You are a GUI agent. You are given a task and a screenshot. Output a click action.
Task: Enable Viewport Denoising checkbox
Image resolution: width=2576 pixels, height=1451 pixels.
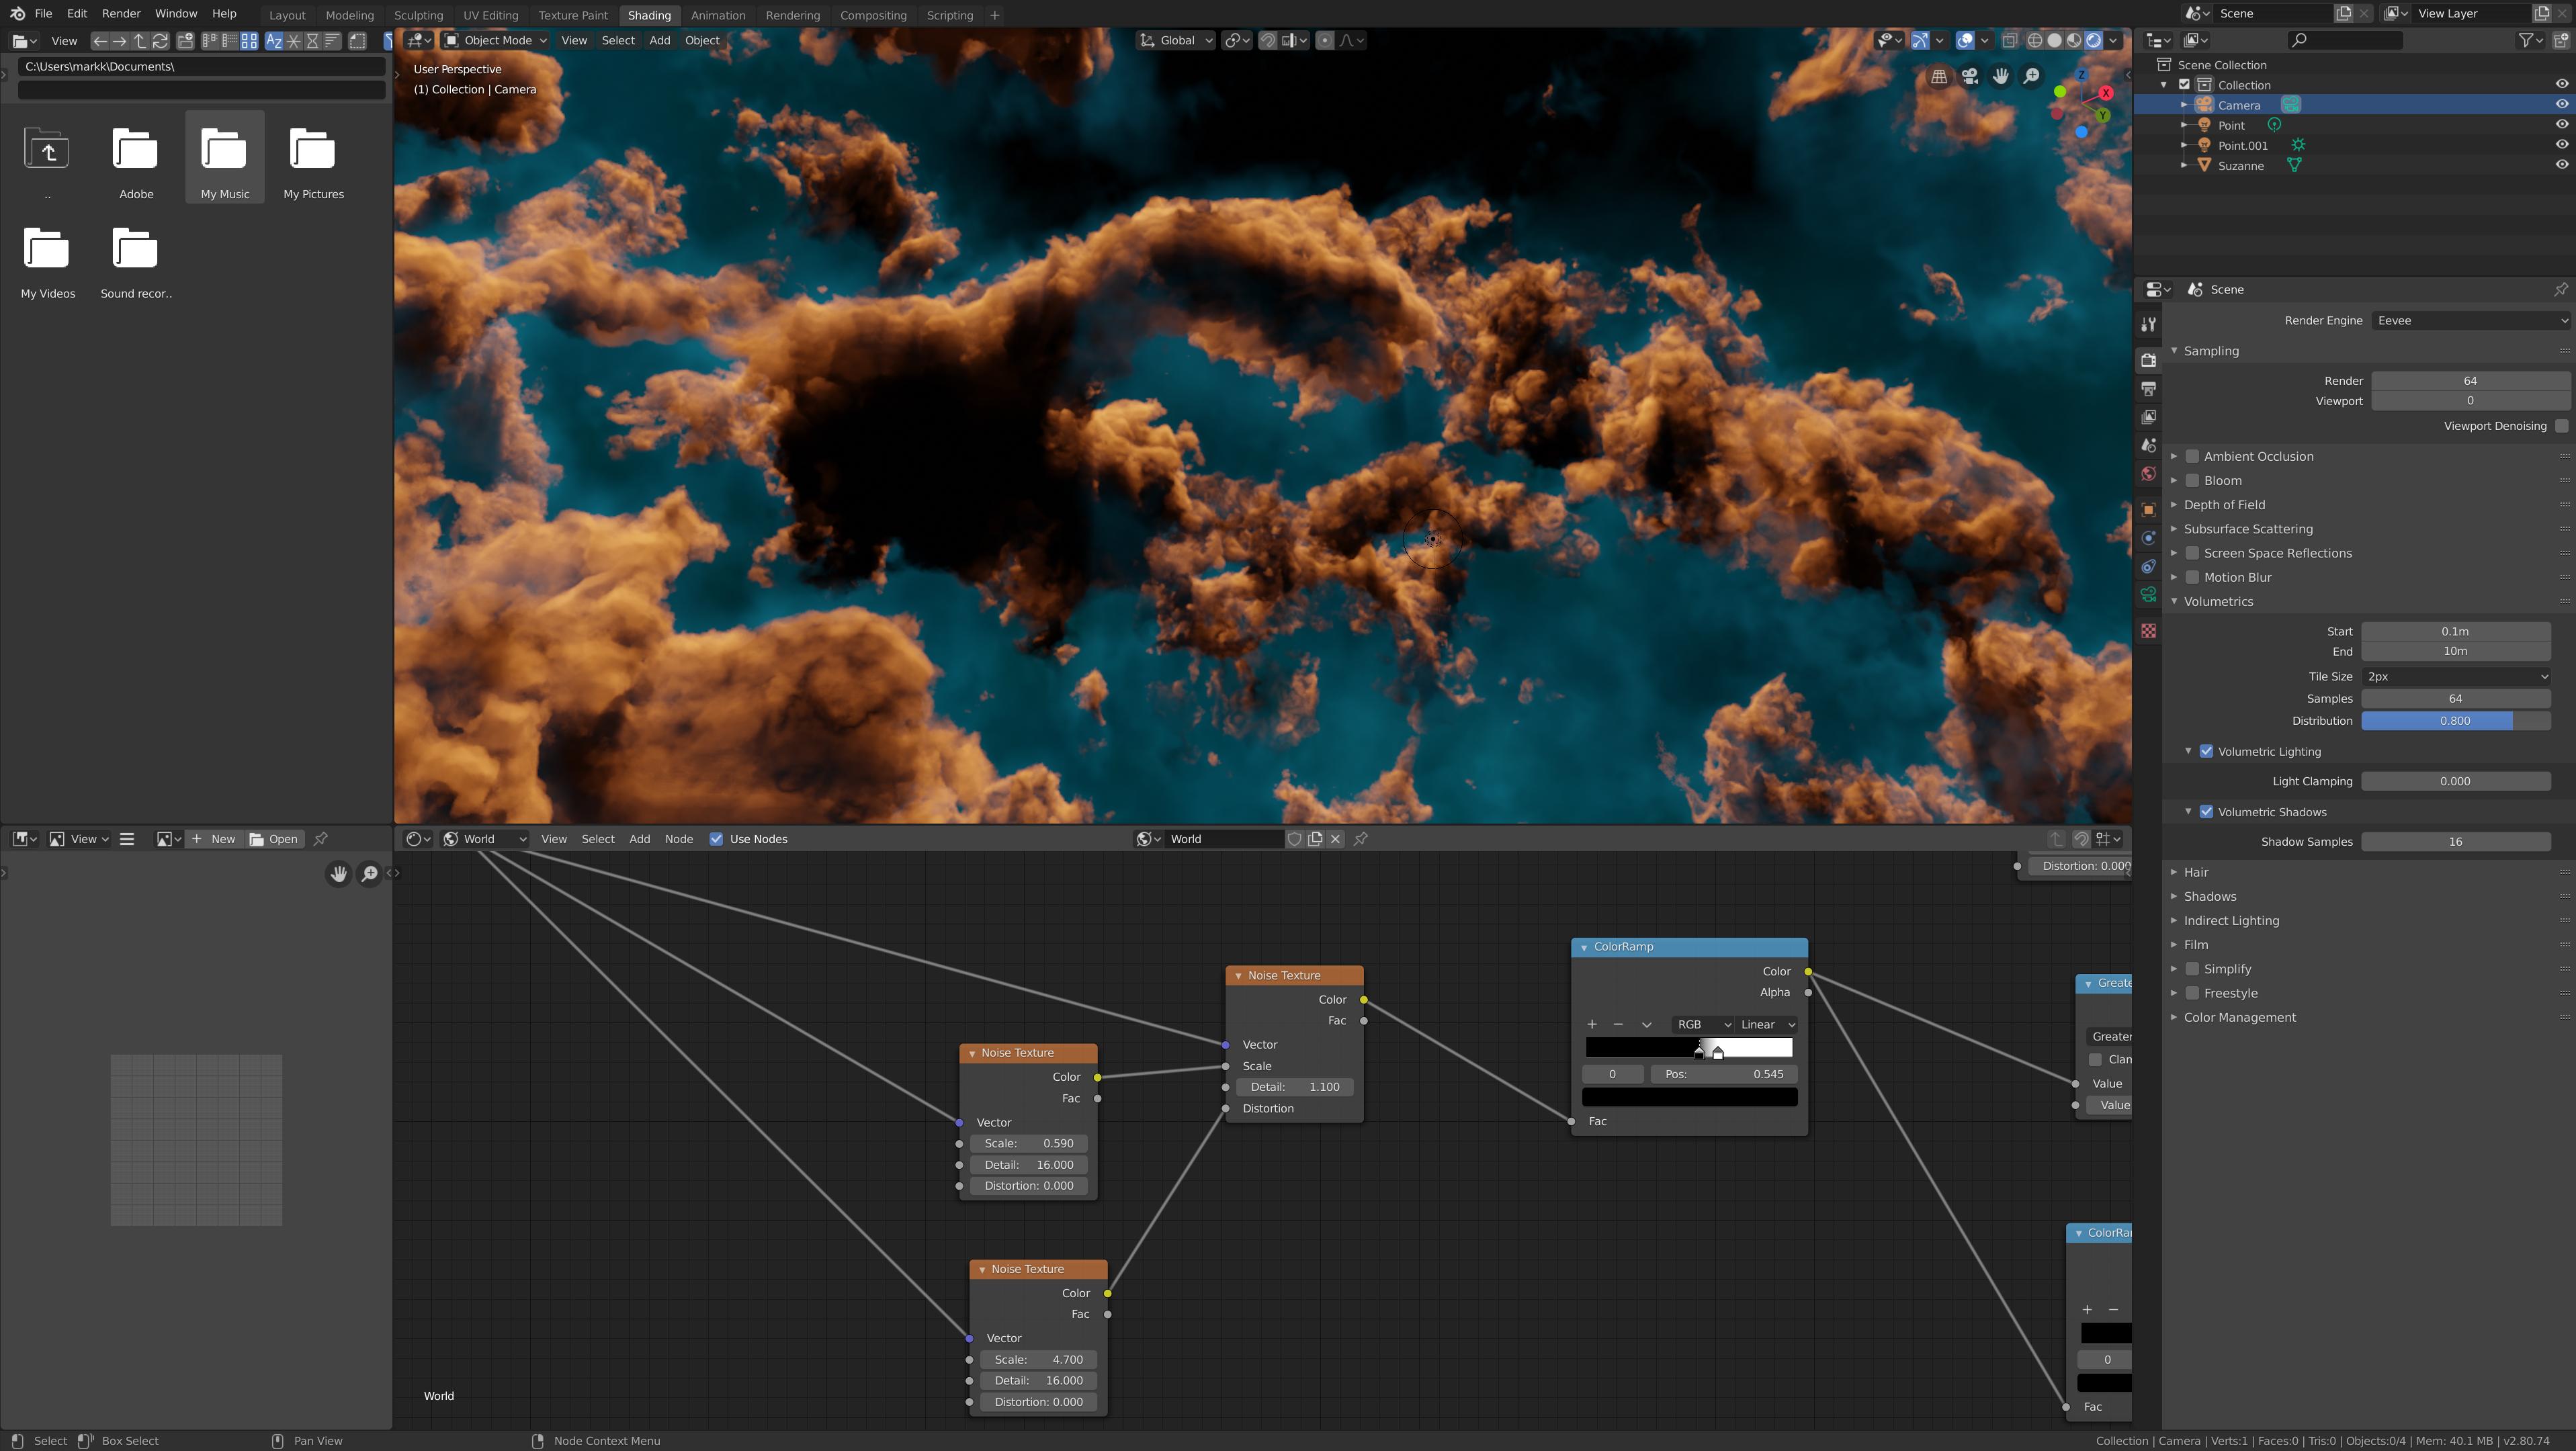point(2561,426)
